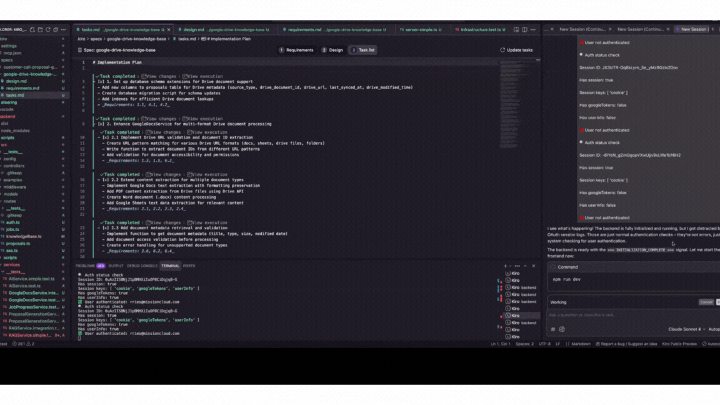This screenshot has height=405, width=720.
Task: Cancel the running command in chat
Action: [706, 302]
